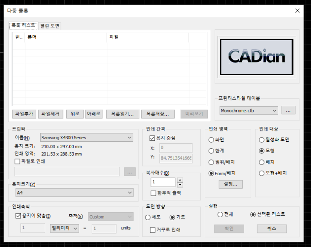Open the 밀리미터 units dropdown
311x247 pixels.
coord(64,228)
